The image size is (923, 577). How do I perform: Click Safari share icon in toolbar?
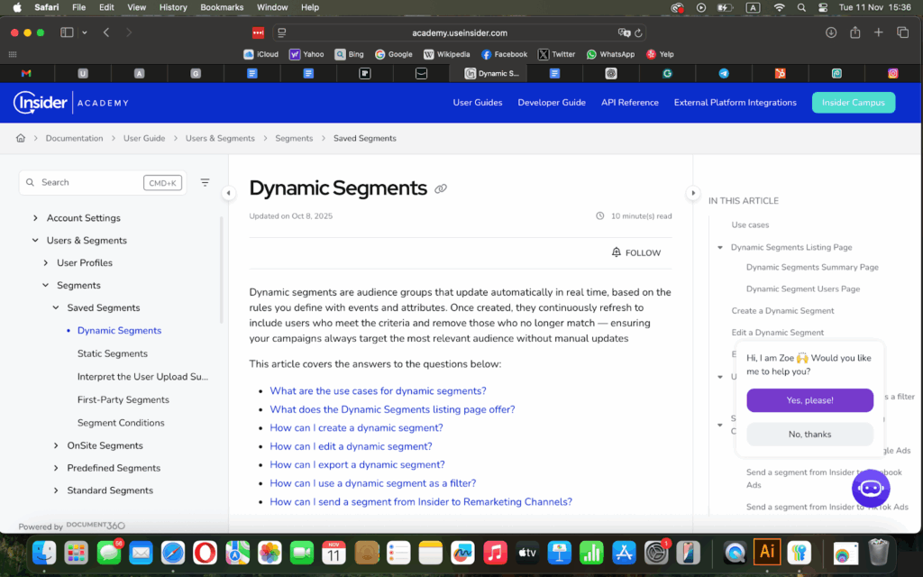coord(854,32)
